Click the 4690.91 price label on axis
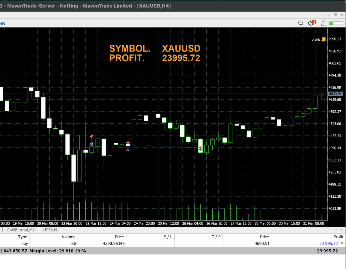346x269 pixels. tap(335, 94)
